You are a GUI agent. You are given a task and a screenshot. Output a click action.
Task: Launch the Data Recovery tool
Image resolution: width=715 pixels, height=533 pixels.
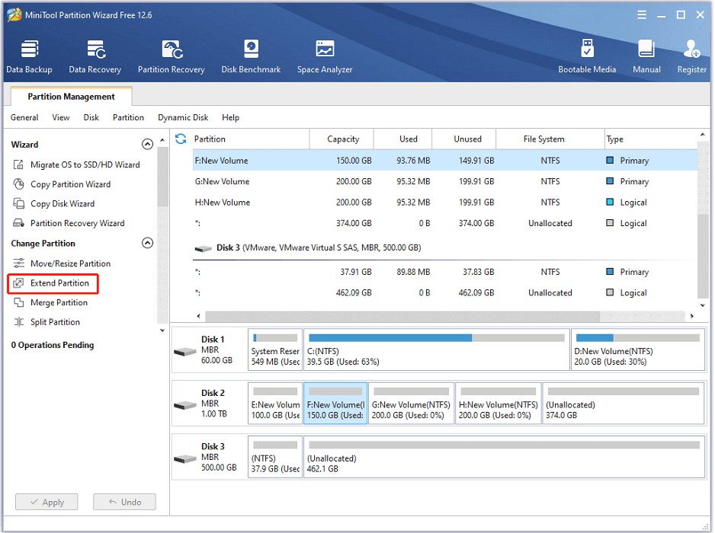pos(95,56)
